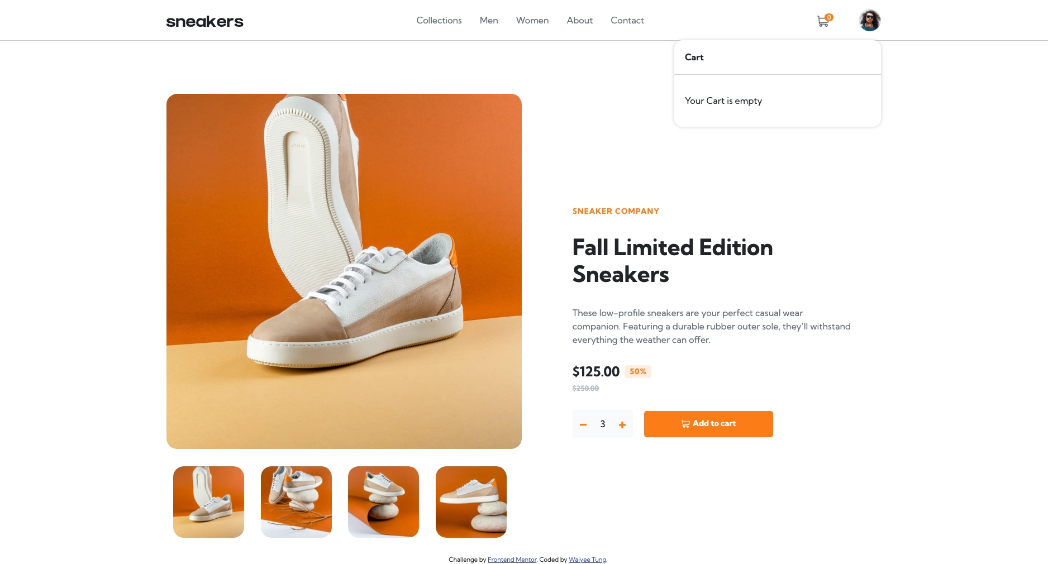Pick the third sneaker thumbnail
This screenshot has height=564, width=1048.
coord(383,501)
